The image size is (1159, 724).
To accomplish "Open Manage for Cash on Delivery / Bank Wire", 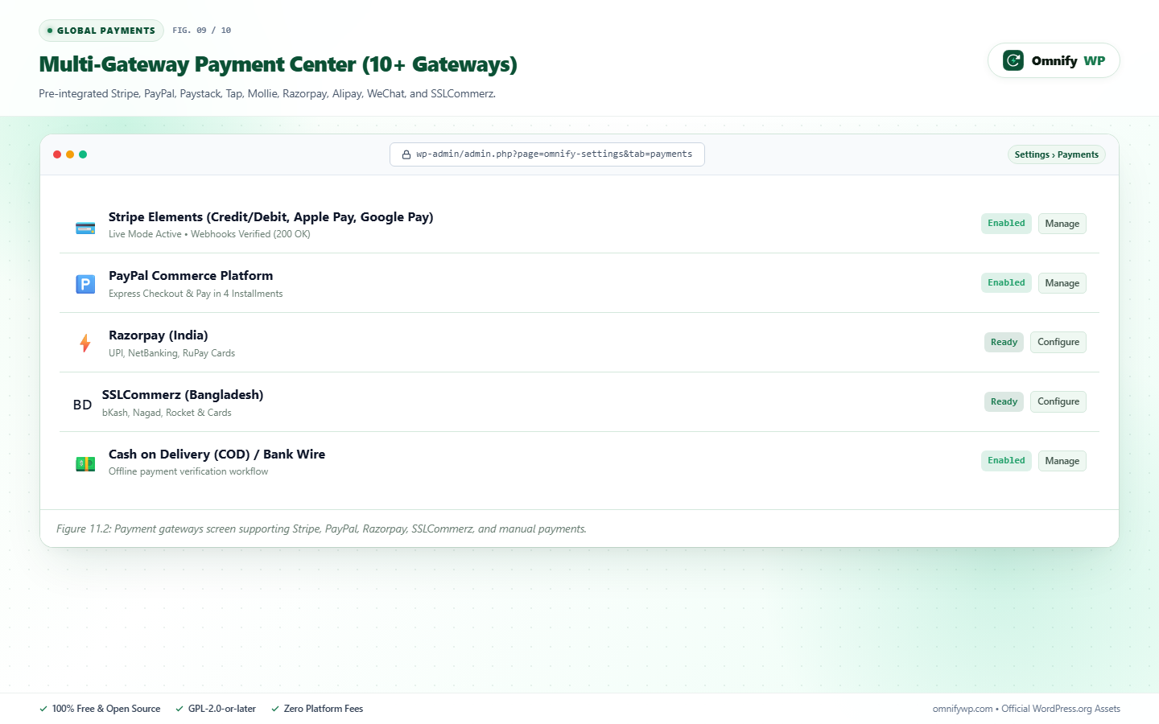I will pyautogui.click(x=1062, y=461).
